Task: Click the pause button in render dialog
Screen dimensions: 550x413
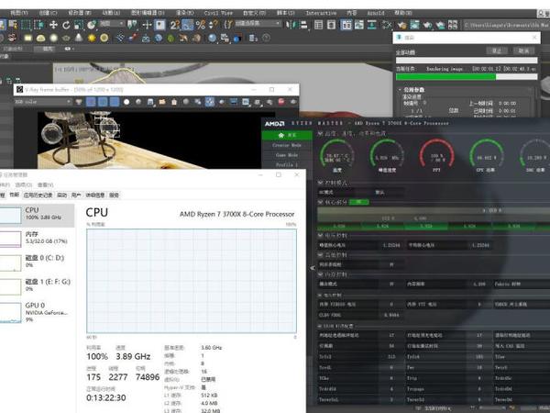Action: (x=496, y=50)
